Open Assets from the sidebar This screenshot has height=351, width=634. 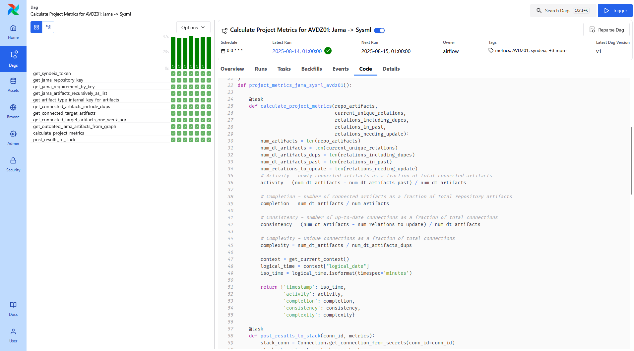tap(13, 85)
